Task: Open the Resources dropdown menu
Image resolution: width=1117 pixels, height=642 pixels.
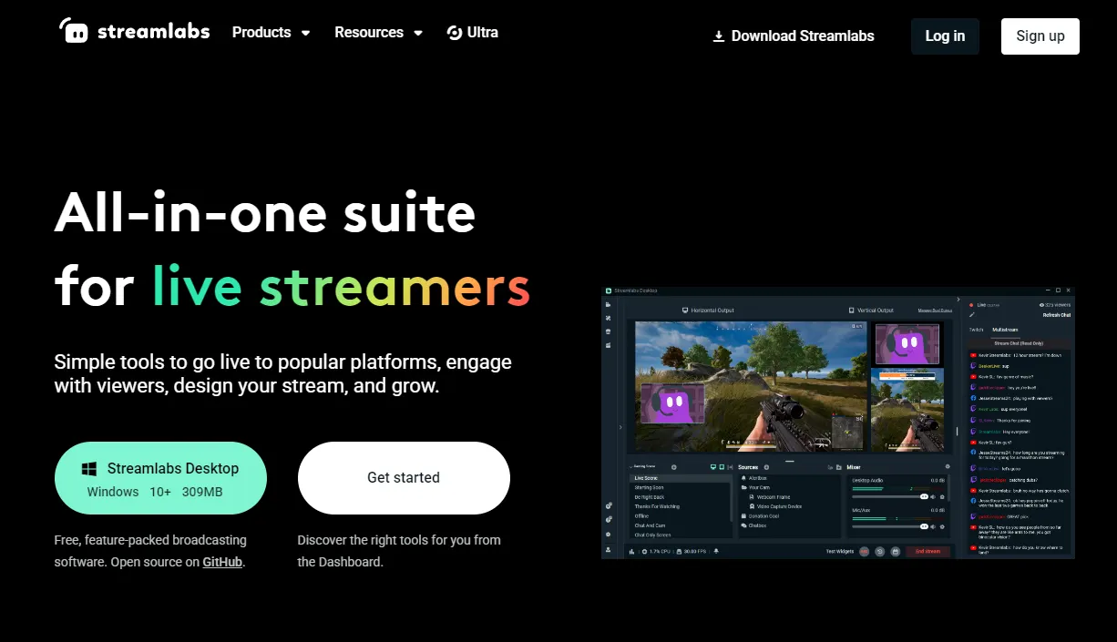Action: (x=378, y=33)
